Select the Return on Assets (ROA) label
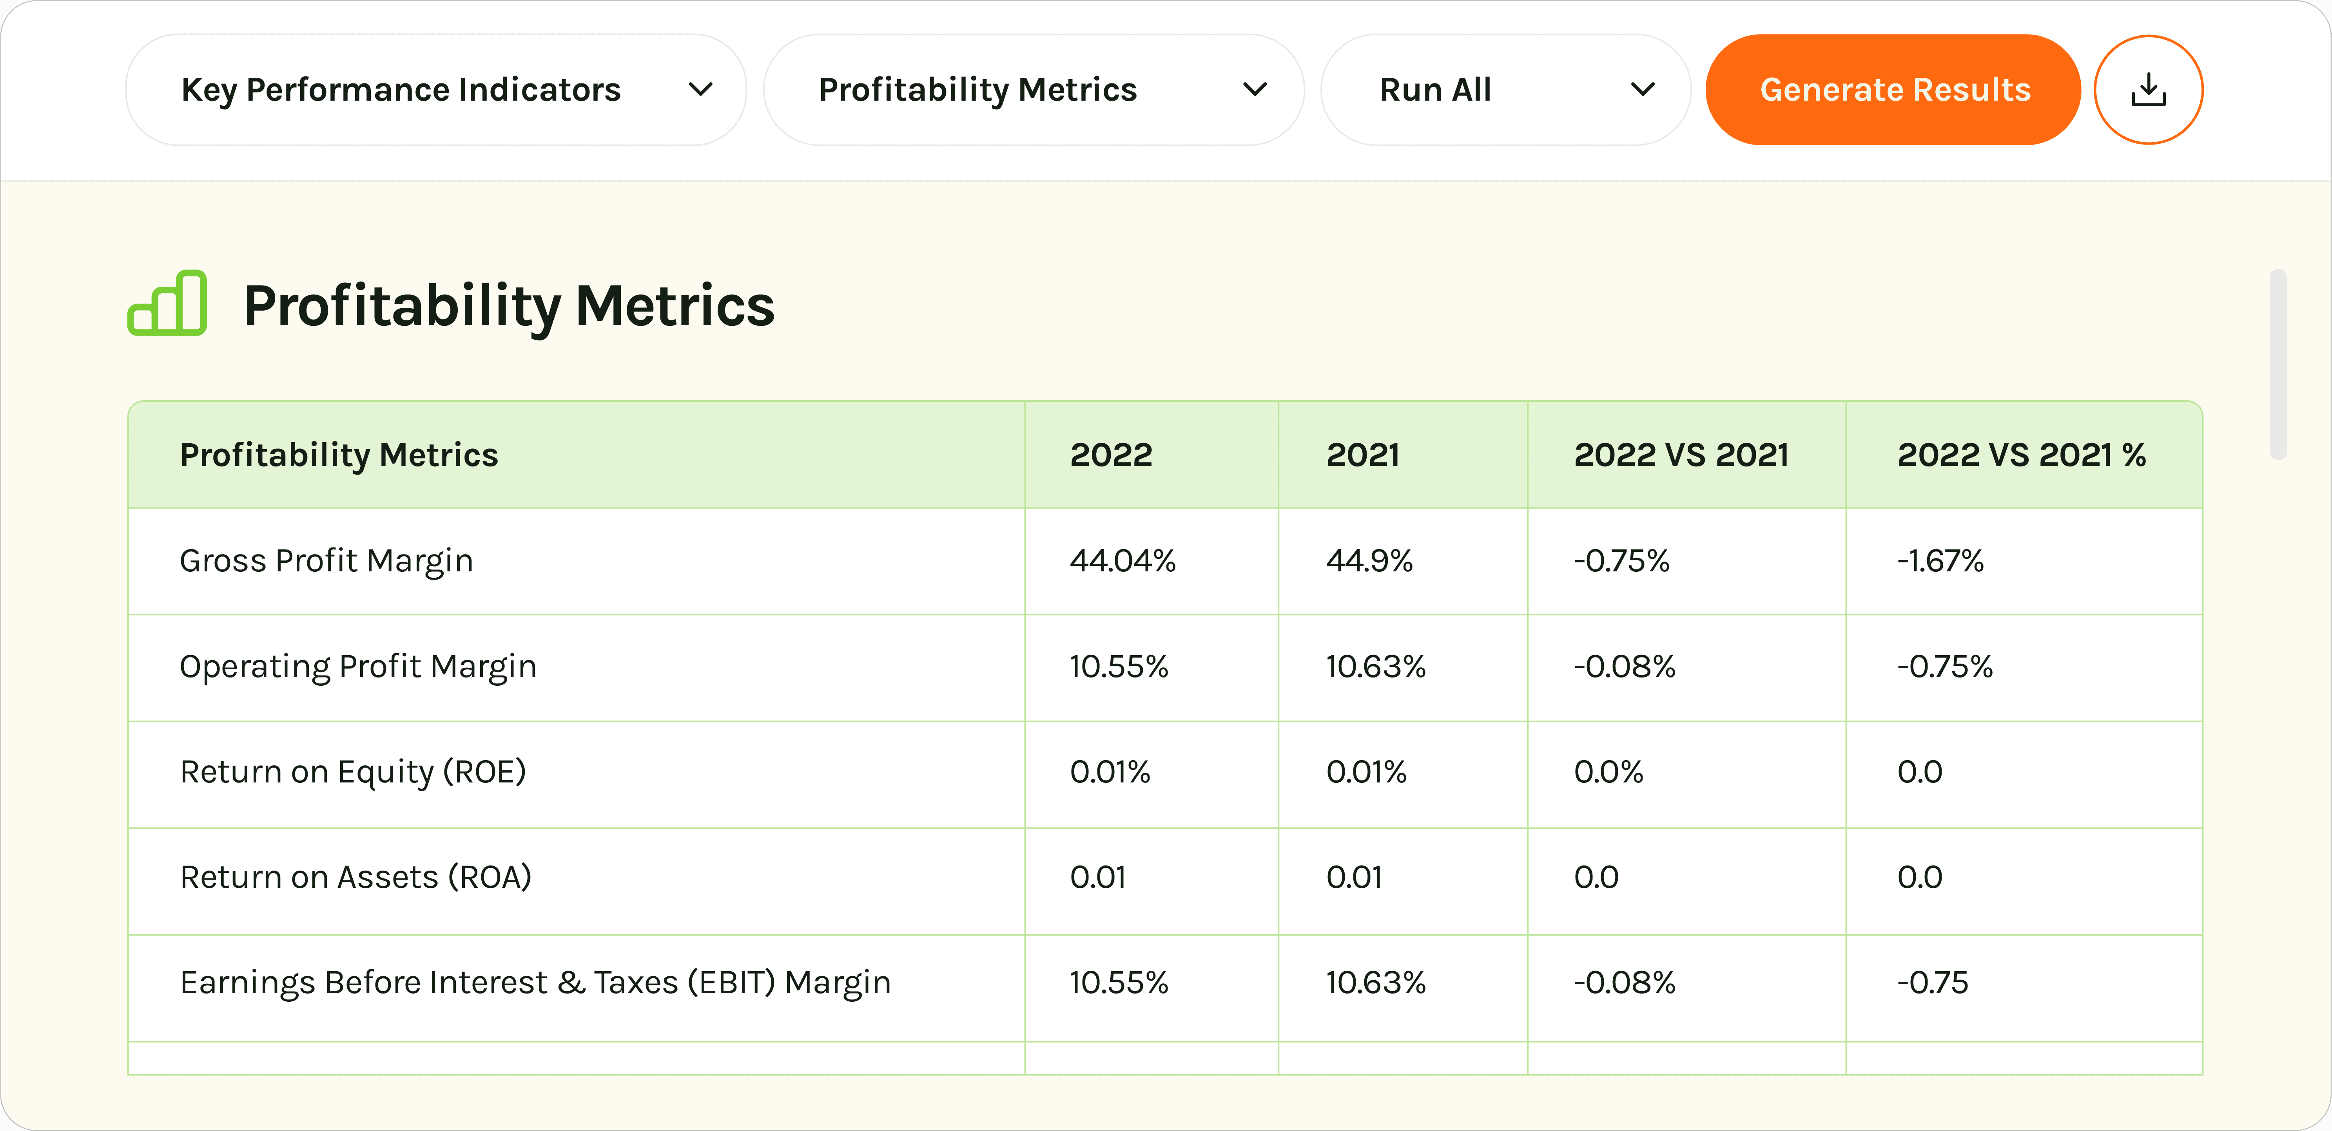 click(356, 878)
